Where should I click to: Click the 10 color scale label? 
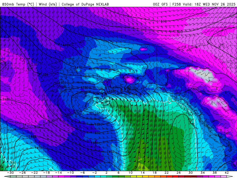131,173
